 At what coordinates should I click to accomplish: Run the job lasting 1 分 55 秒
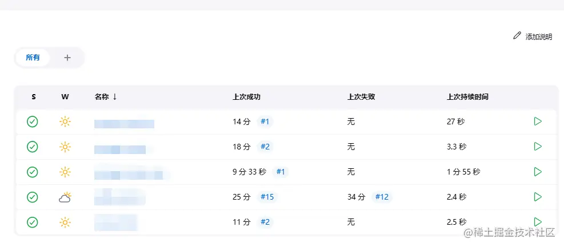(537, 172)
